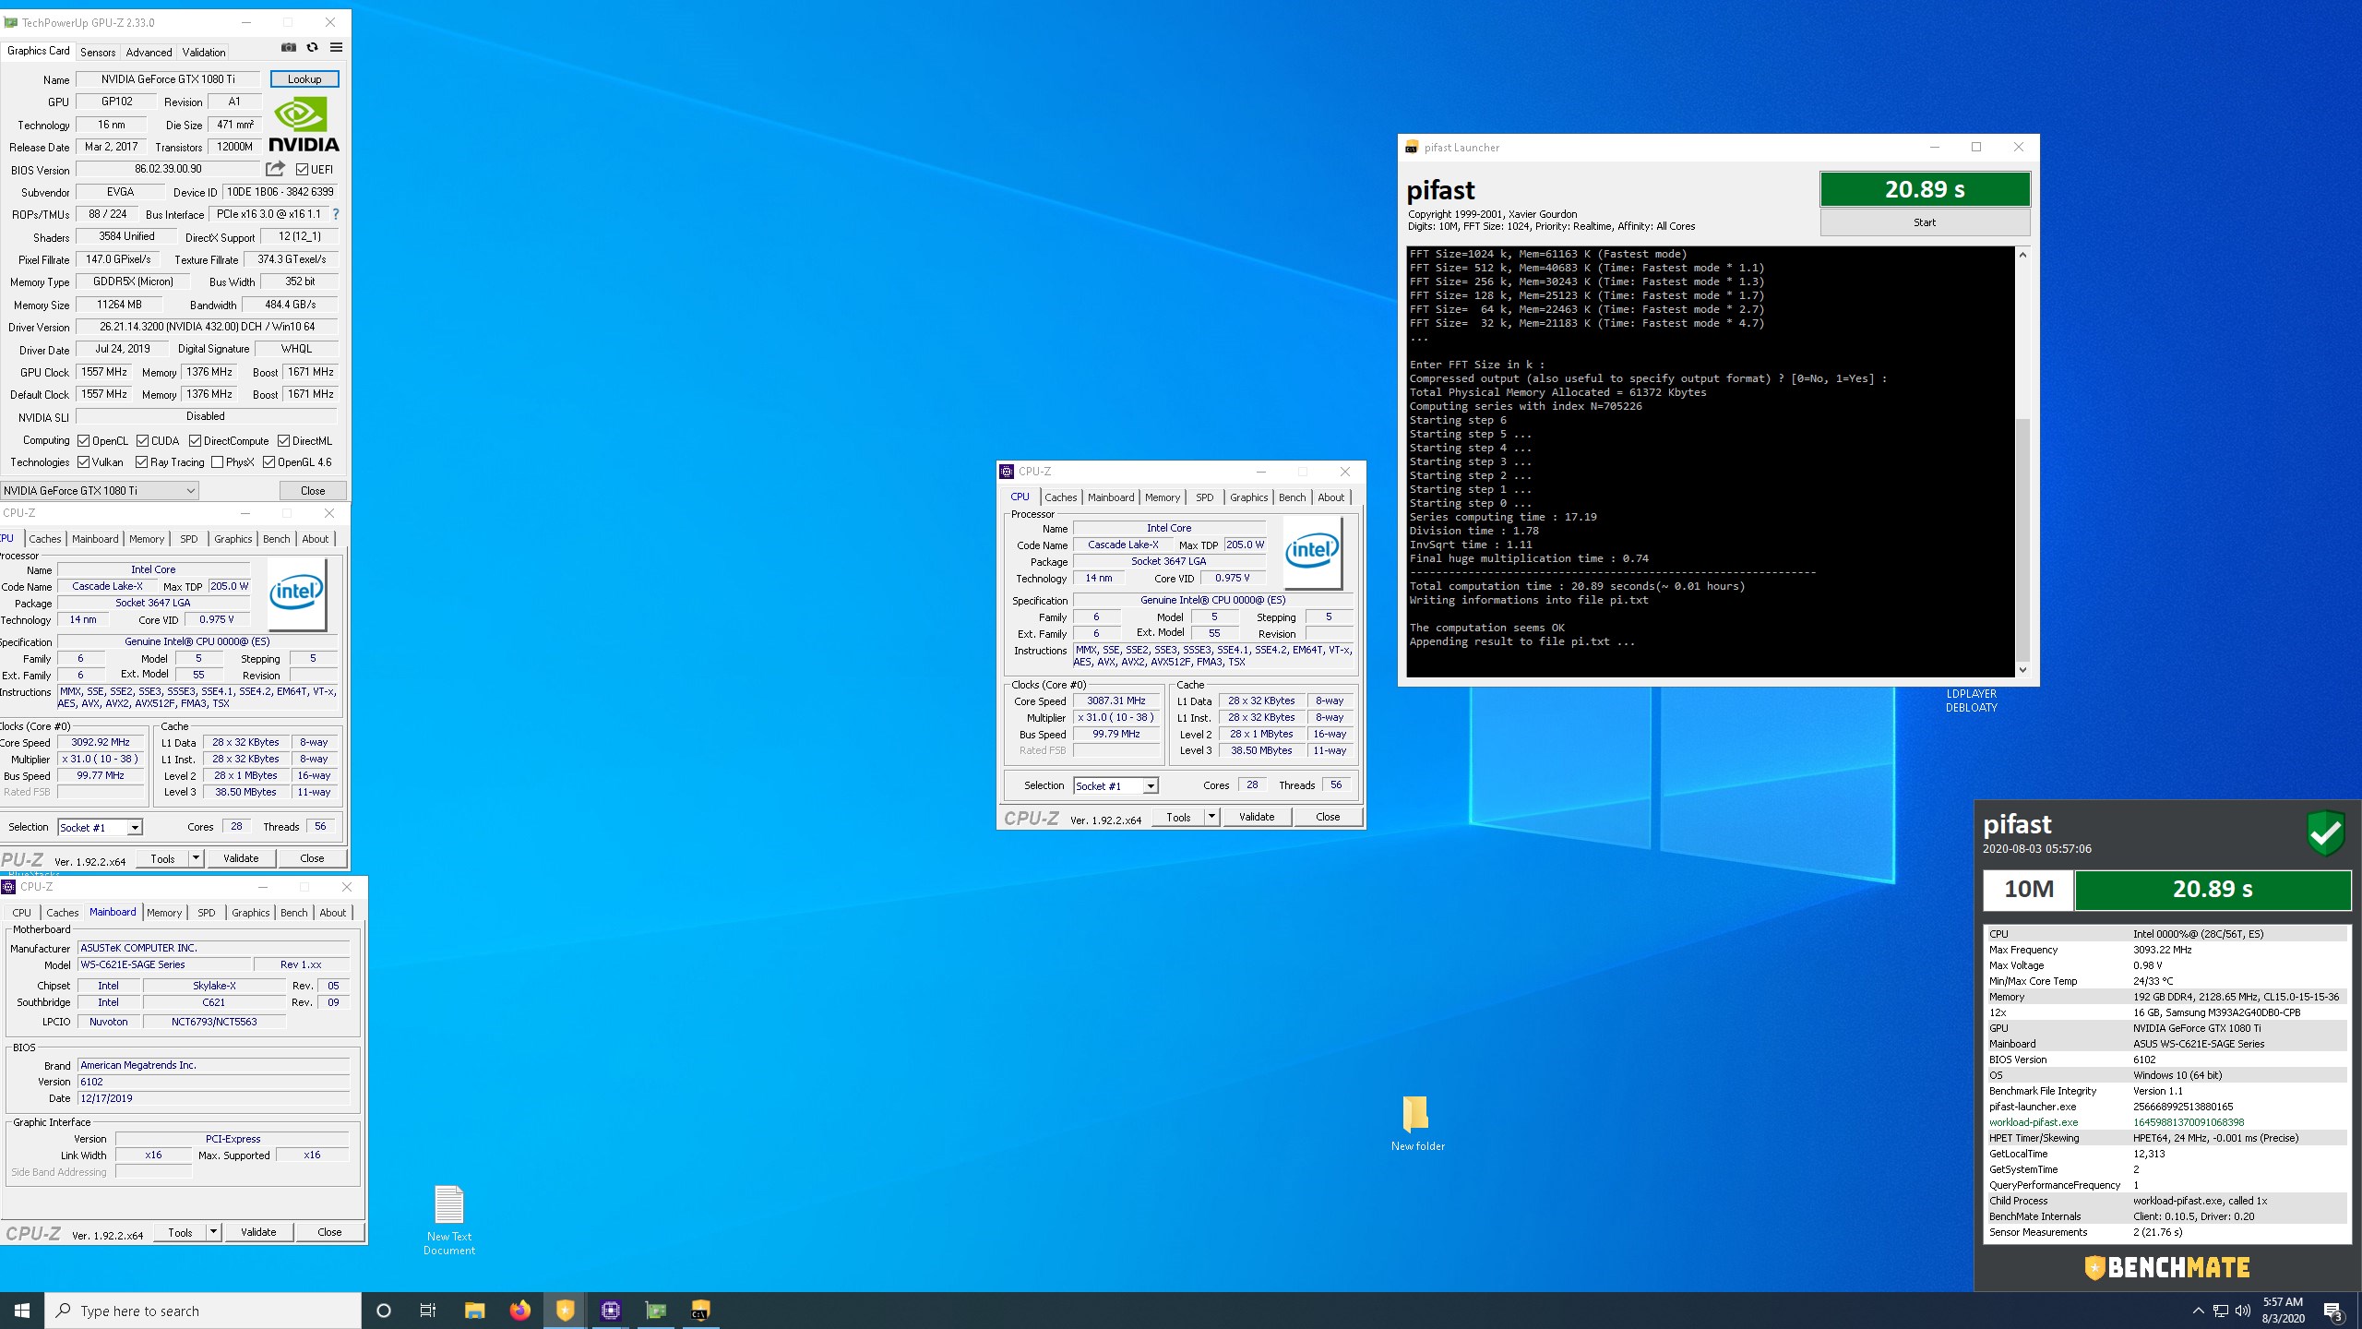Image resolution: width=2362 pixels, height=1329 pixels.
Task: Open Socket #1 dropdown in left CPU-Z
Action: point(100,827)
